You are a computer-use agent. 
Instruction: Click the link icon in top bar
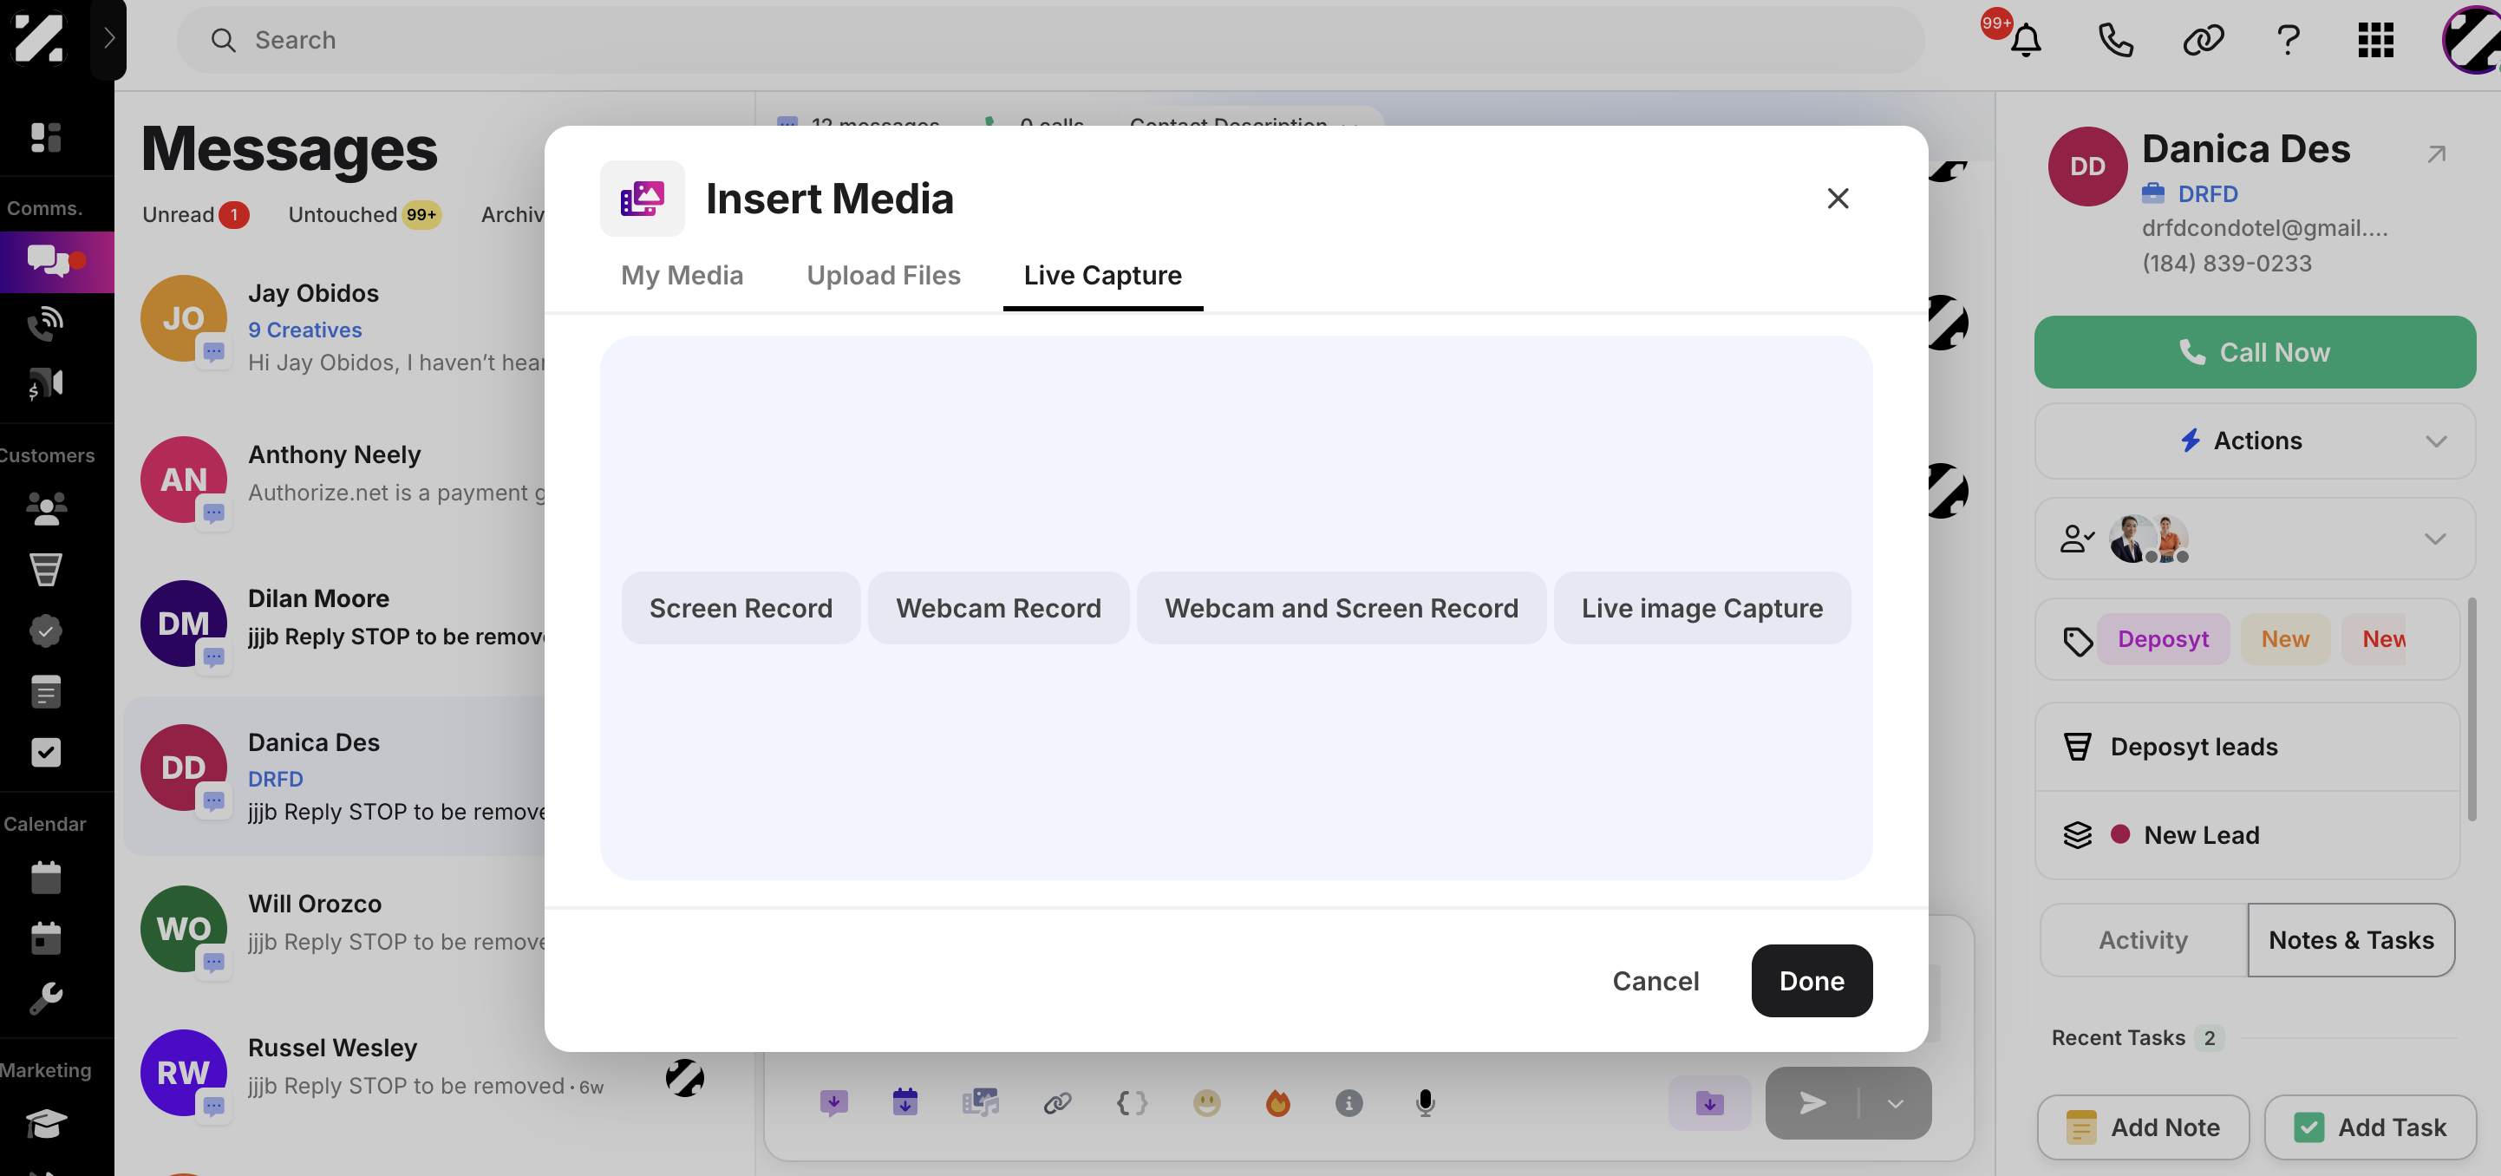tap(2203, 40)
